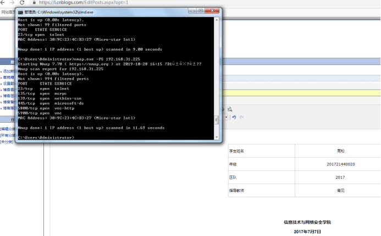Click the 网站首页 bookmark link

[x=8, y=12]
